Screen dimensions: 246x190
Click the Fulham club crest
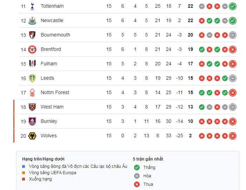click(32, 64)
